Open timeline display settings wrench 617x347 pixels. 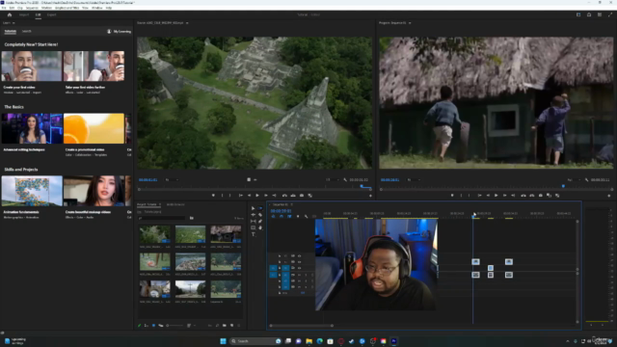point(307,216)
